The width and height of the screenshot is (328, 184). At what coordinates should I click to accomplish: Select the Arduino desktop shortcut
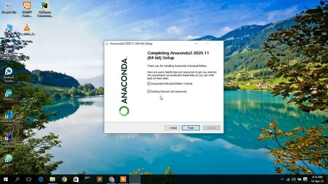coord(9,95)
